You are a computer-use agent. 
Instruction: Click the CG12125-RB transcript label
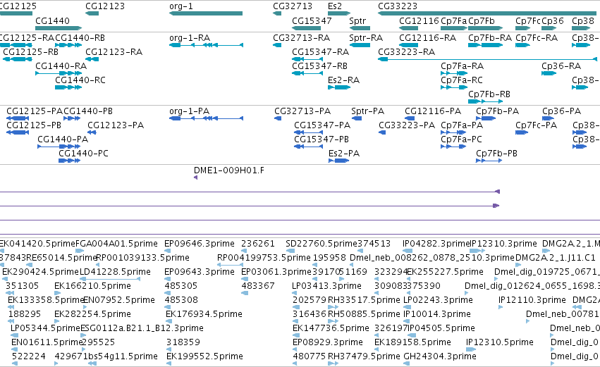(30, 52)
